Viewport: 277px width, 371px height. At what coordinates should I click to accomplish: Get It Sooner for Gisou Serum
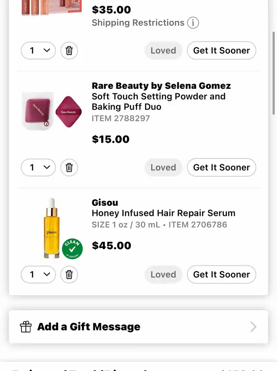pyautogui.click(x=222, y=274)
